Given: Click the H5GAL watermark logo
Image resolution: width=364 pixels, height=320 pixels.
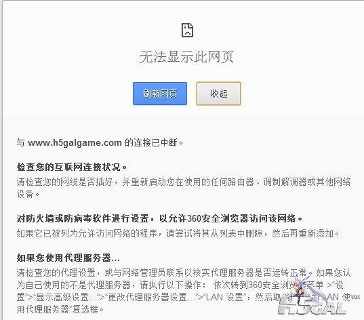Looking at the screenshot, I should pyautogui.click(x=312, y=306).
